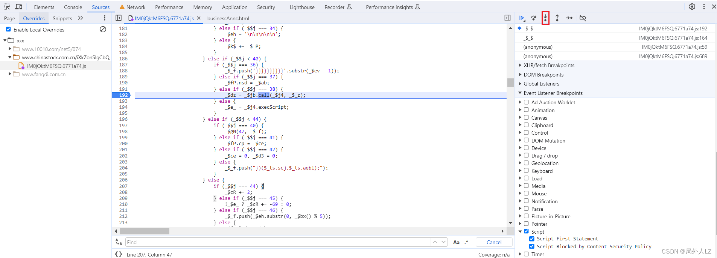Viewport: 717px width, 258px height.
Task: Expand Global Listeners section
Action: [x=520, y=84]
